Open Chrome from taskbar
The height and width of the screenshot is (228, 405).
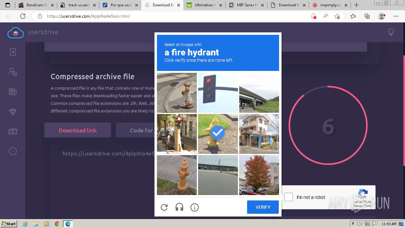(x=57, y=224)
